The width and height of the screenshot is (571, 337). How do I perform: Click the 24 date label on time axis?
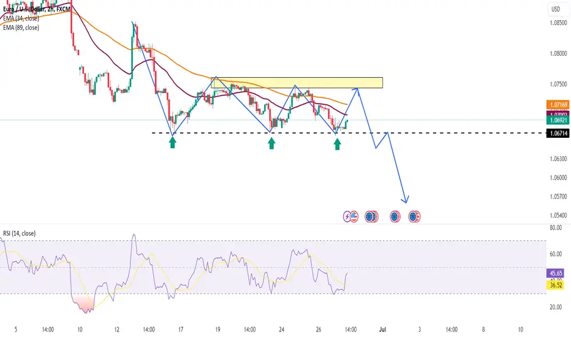tap(281, 330)
